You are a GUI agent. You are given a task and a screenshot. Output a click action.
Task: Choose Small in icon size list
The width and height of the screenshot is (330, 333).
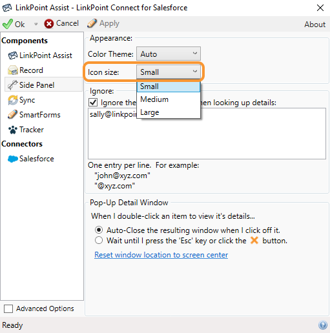(169, 86)
